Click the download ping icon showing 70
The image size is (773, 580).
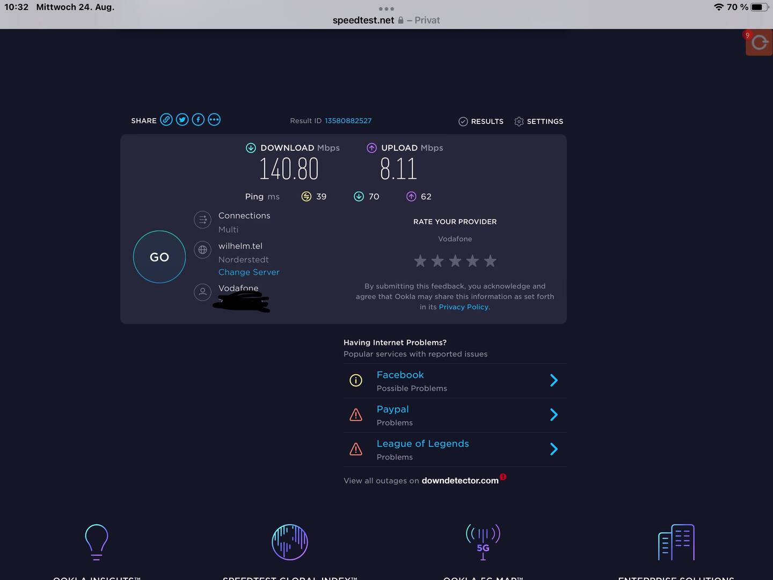pos(359,197)
